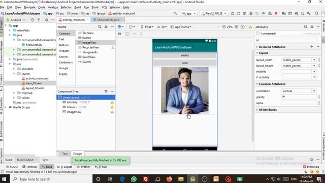Select the Sync tab in Build panel

tap(45, 160)
